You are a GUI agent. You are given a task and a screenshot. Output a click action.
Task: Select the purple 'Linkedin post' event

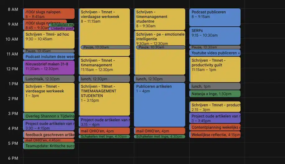point(62,29)
